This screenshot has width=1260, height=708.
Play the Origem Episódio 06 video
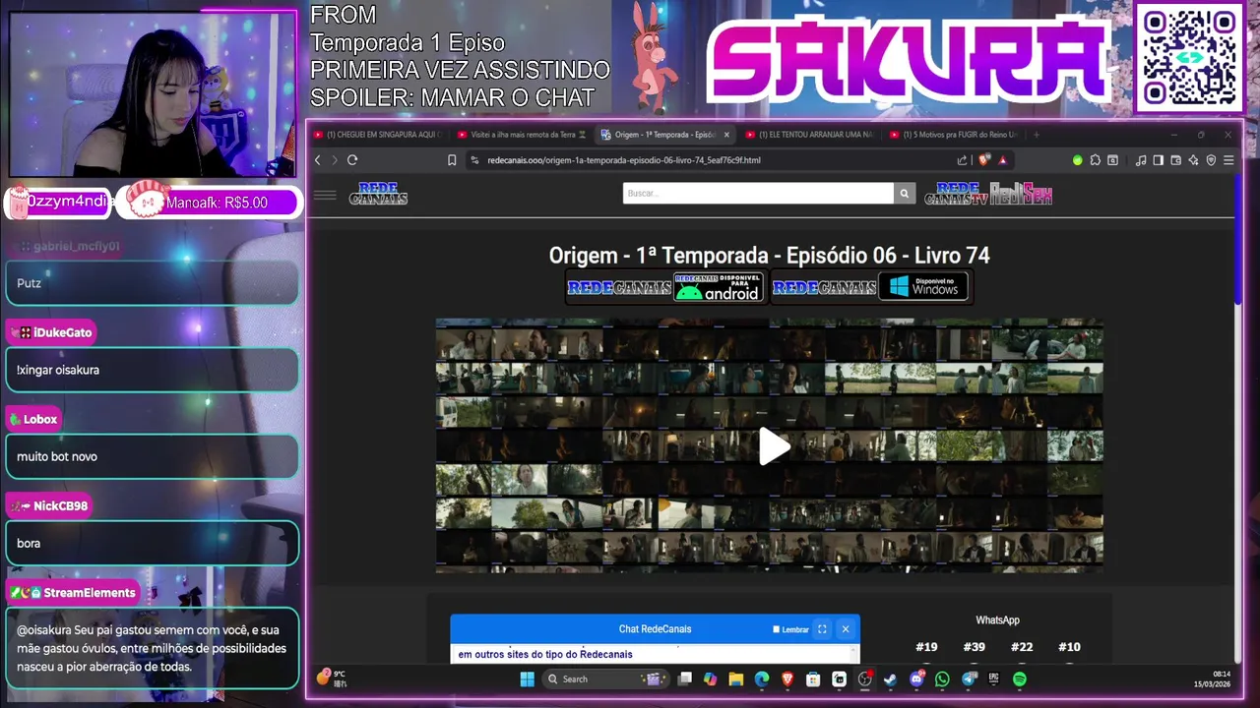pyautogui.click(x=773, y=446)
